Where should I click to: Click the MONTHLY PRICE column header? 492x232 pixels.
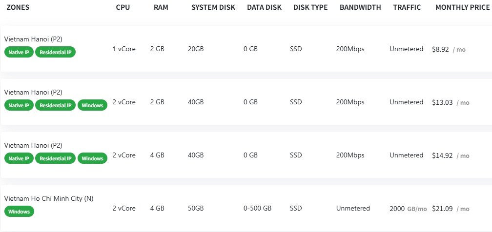click(x=462, y=7)
